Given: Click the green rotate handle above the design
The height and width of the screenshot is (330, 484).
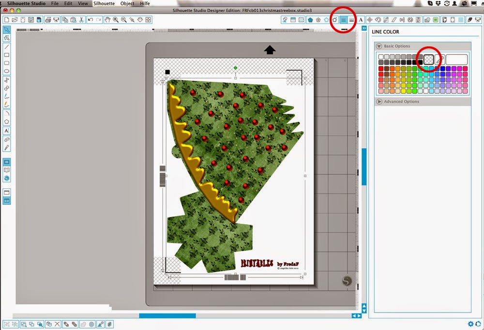Looking at the screenshot, I should pyautogui.click(x=236, y=68).
